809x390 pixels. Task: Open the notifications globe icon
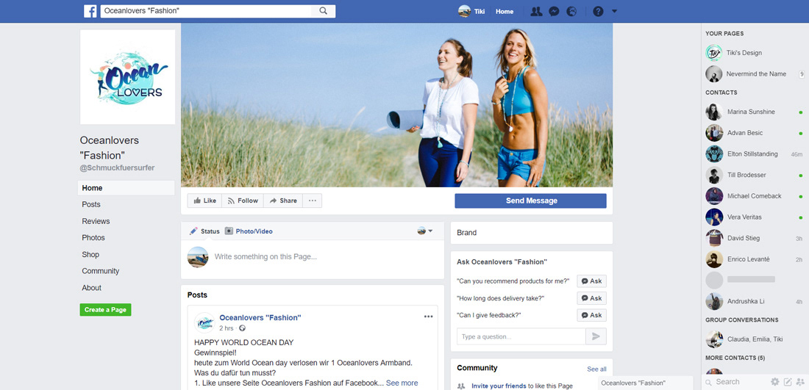coord(571,11)
